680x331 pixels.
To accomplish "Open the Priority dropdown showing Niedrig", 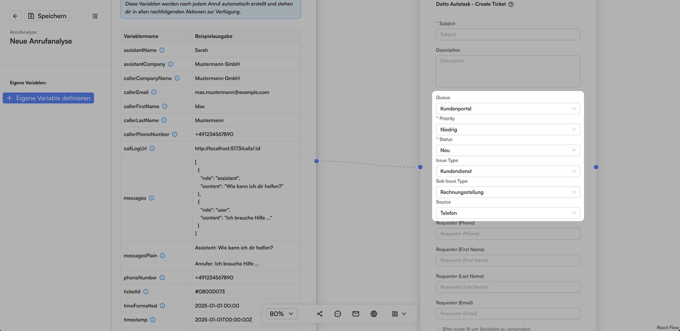I will click(x=508, y=129).
